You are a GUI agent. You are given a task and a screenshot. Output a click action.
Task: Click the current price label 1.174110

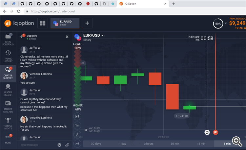tap(182, 116)
